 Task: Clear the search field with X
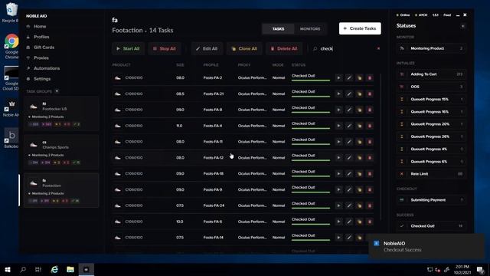(x=378, y=48)
